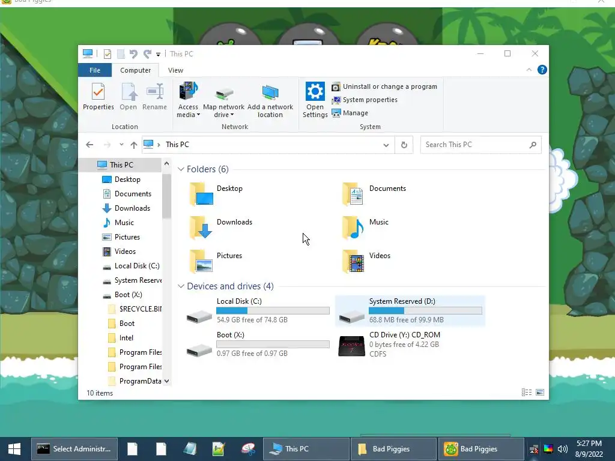Switch to the Computer tab
The height and width of the screenshot is (461, 615).
(135, 70)
